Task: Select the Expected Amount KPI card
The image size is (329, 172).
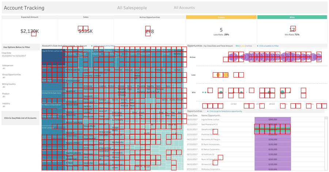Action: pos(30,29)
